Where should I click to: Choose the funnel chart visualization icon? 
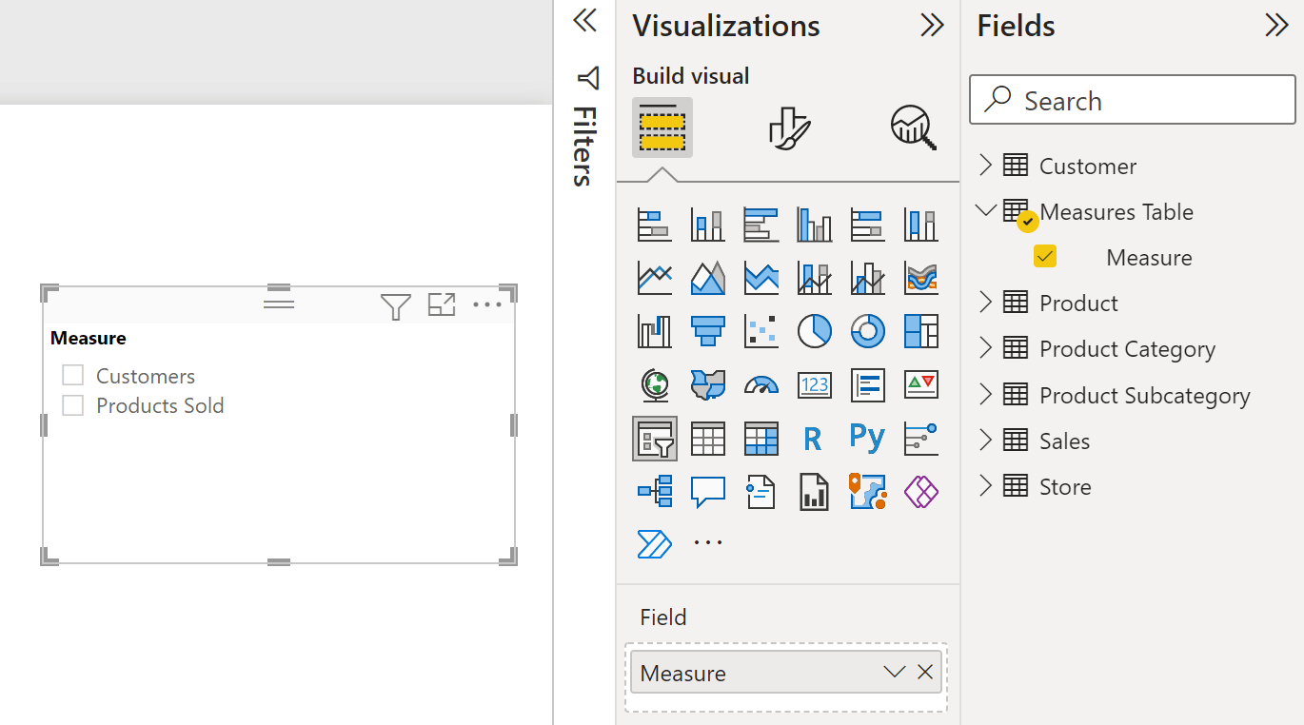(707, 330)
